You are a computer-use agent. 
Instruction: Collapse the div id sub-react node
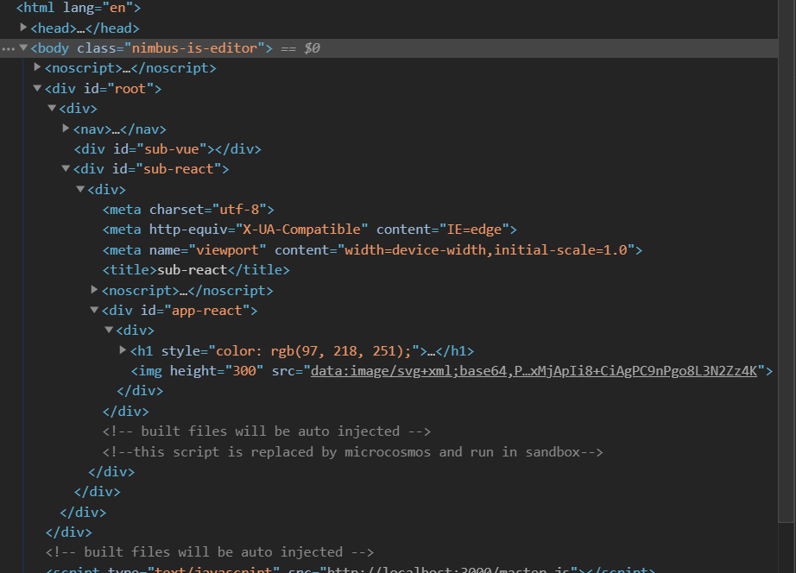(x=66, y=168)
